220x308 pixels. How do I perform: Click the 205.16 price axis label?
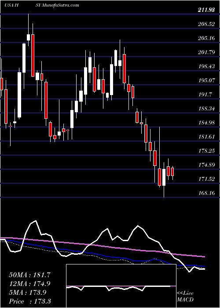click(x=206, y=38)
